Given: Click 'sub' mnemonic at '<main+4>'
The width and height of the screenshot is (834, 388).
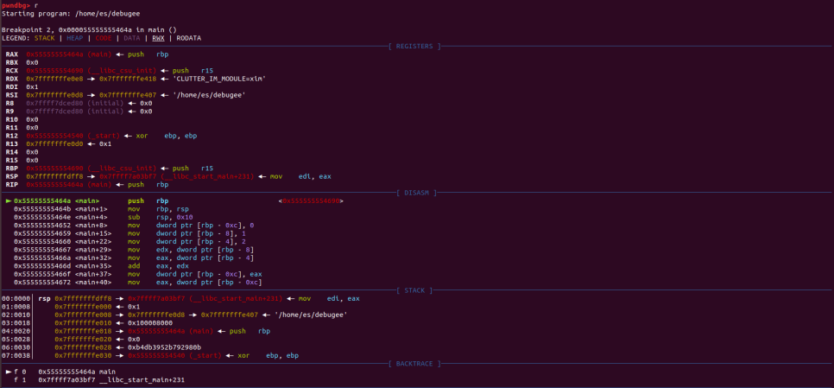Looking at the screenshot, I should [134, 217].
